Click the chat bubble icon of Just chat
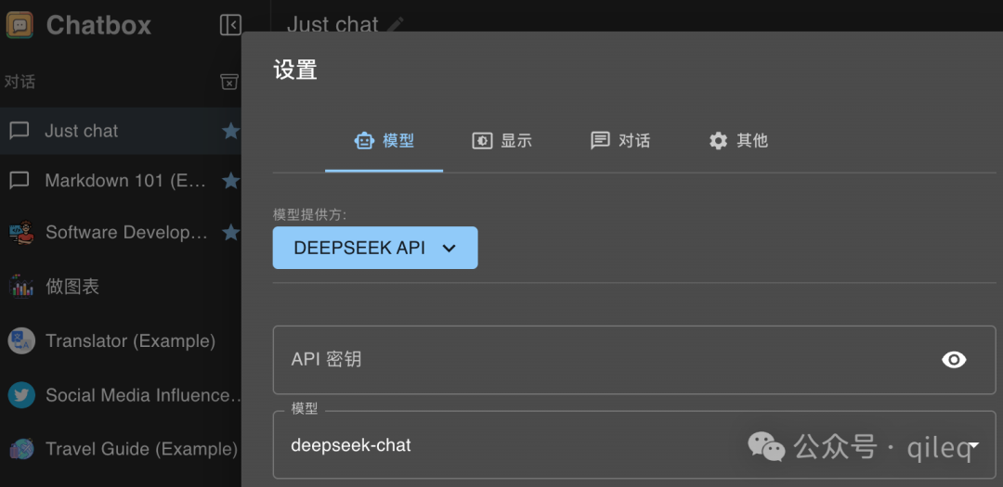 coord(20,131)
